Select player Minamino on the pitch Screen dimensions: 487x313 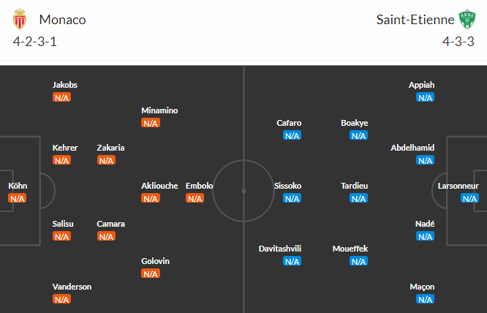click(x=159, y=110)
